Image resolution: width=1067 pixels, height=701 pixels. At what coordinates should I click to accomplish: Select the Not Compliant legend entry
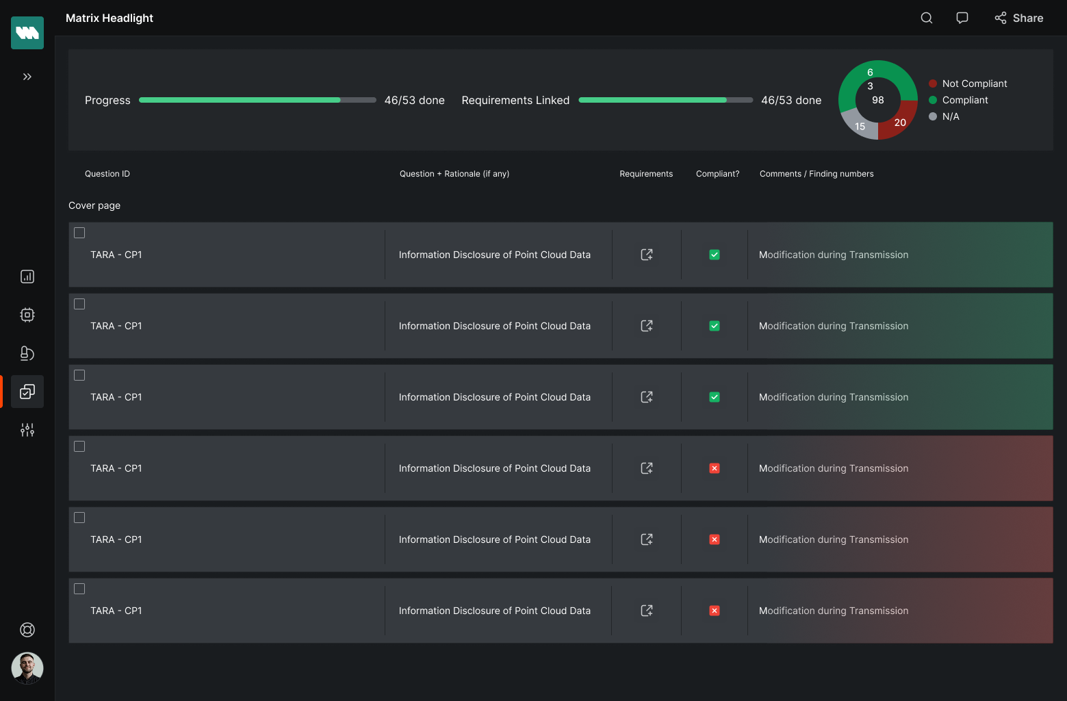pyautogui.click(x=968, y=84)
